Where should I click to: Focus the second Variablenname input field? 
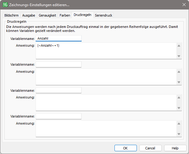59,64
